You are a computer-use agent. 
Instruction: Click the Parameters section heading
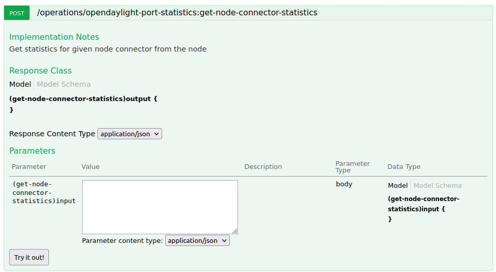click(x=32, y=151)
